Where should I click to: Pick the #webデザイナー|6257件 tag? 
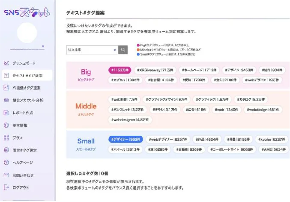[x=168, y=140]
